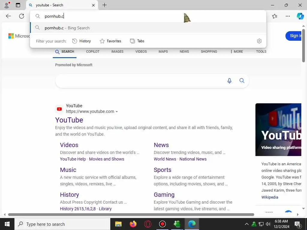Viewport: 307px width, 230px height.
Task: Launch Firefox from the taskbar
Action: pyautogui.click(x=133, y=224)
